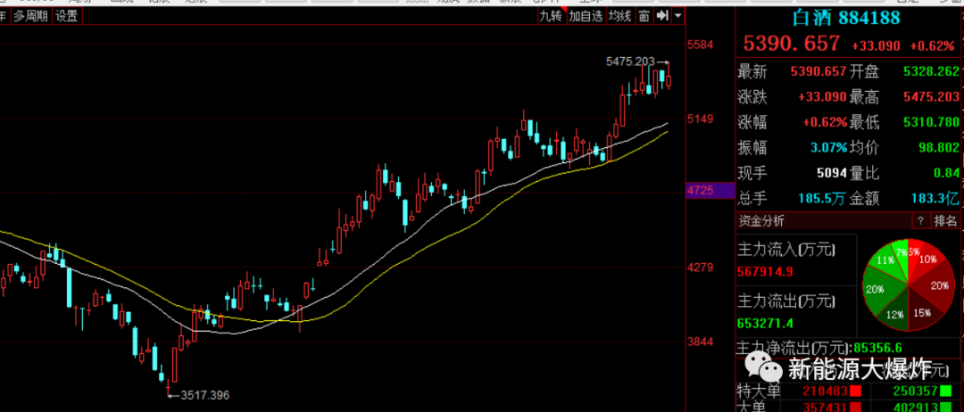Expand the dropdown arrow at toolbar's right end

678,16
